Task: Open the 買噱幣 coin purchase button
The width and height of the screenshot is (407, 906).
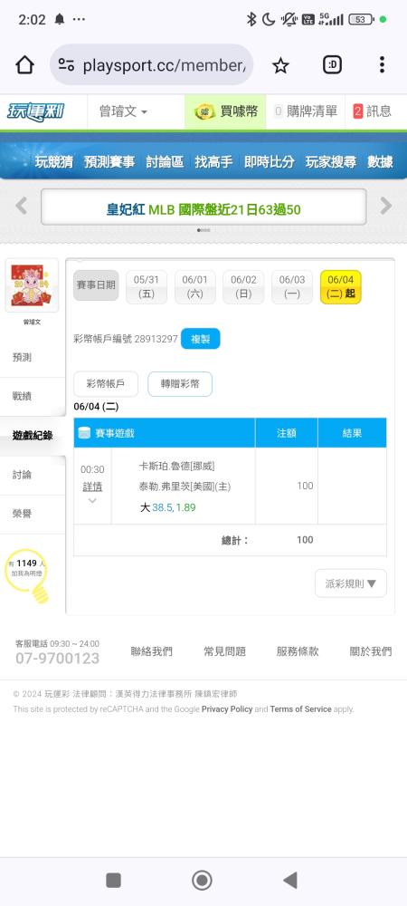Action: coord(225,111)
